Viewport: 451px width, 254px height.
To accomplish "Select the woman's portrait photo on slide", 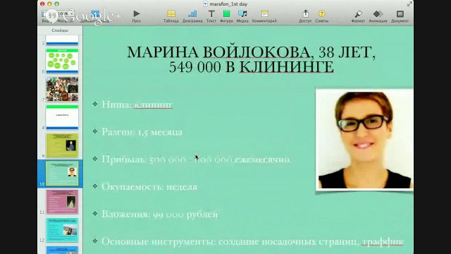I will 364,140.
